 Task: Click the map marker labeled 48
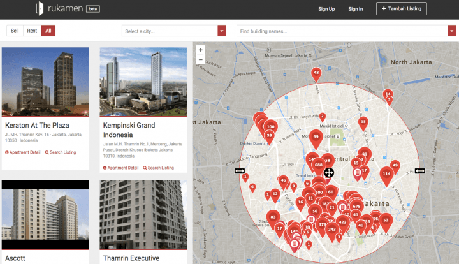tap(316, 73)
